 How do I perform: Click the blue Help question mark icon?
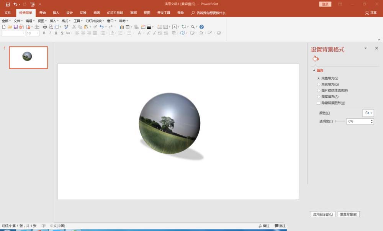coord(201,27)
